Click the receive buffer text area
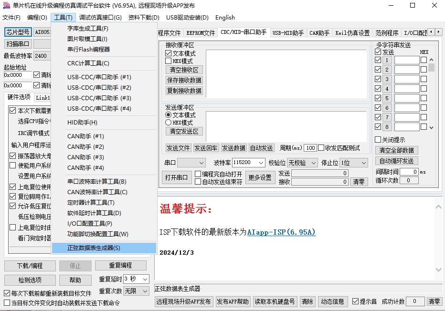Viewport: 445px width, 311px height. [286, 74]
